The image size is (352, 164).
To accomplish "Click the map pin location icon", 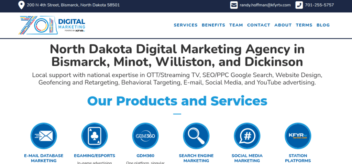I will pyautogui.click(x=21, y=5).
